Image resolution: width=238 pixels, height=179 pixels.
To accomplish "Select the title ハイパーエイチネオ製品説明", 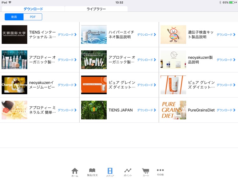I will 122,35.
